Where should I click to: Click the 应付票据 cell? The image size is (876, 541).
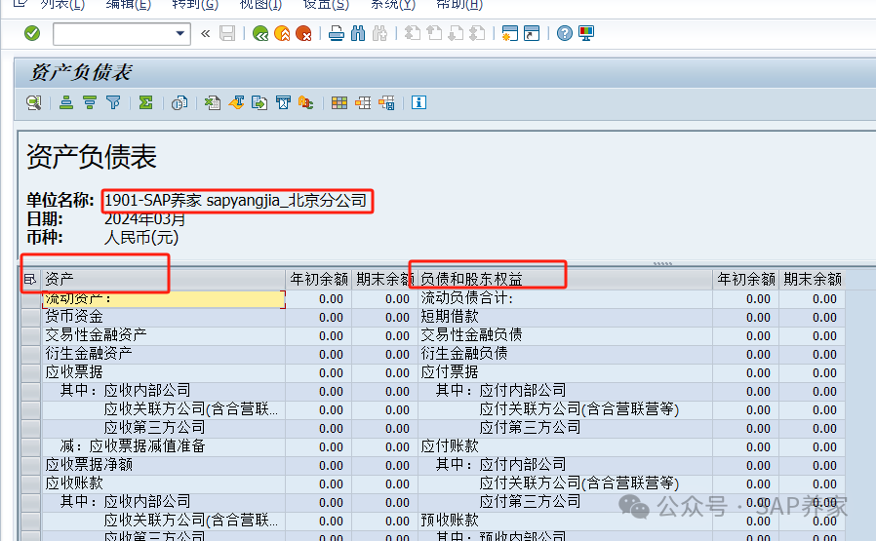point(566,372)
